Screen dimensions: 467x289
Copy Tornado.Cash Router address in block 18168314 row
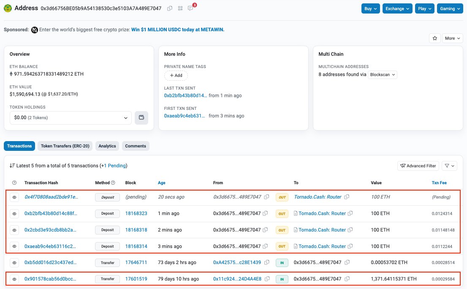pos(350,246)
